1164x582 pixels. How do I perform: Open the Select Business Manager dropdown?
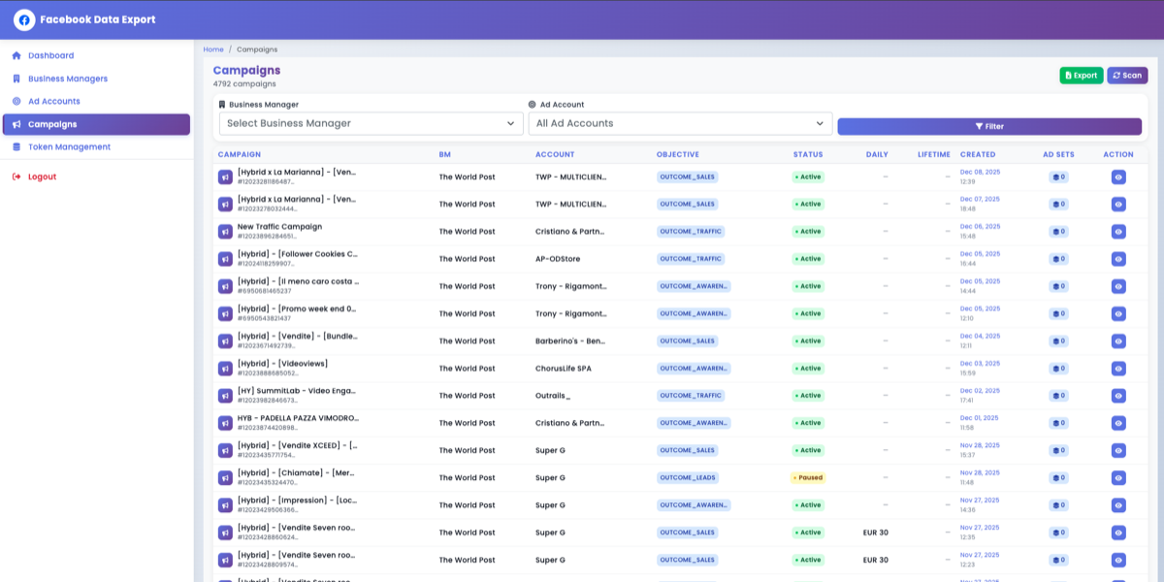tap(371, 123)
